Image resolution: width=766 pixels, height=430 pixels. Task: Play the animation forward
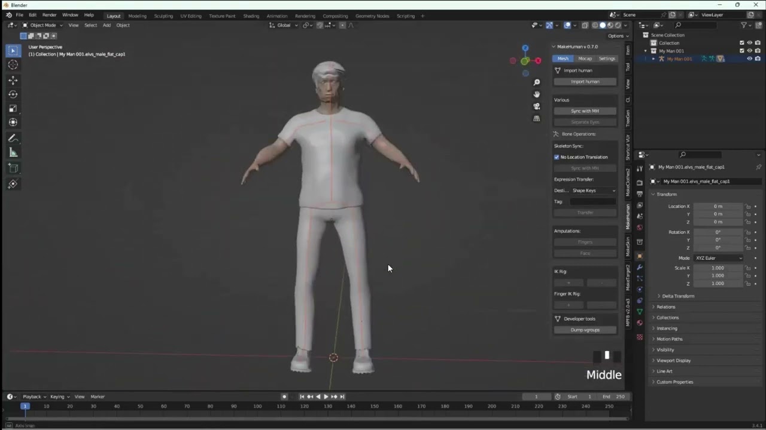tap(326, 397)
